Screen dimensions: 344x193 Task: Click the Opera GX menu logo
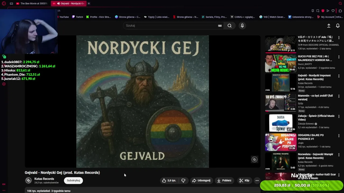pyautogui.click(x=4, y=3)
